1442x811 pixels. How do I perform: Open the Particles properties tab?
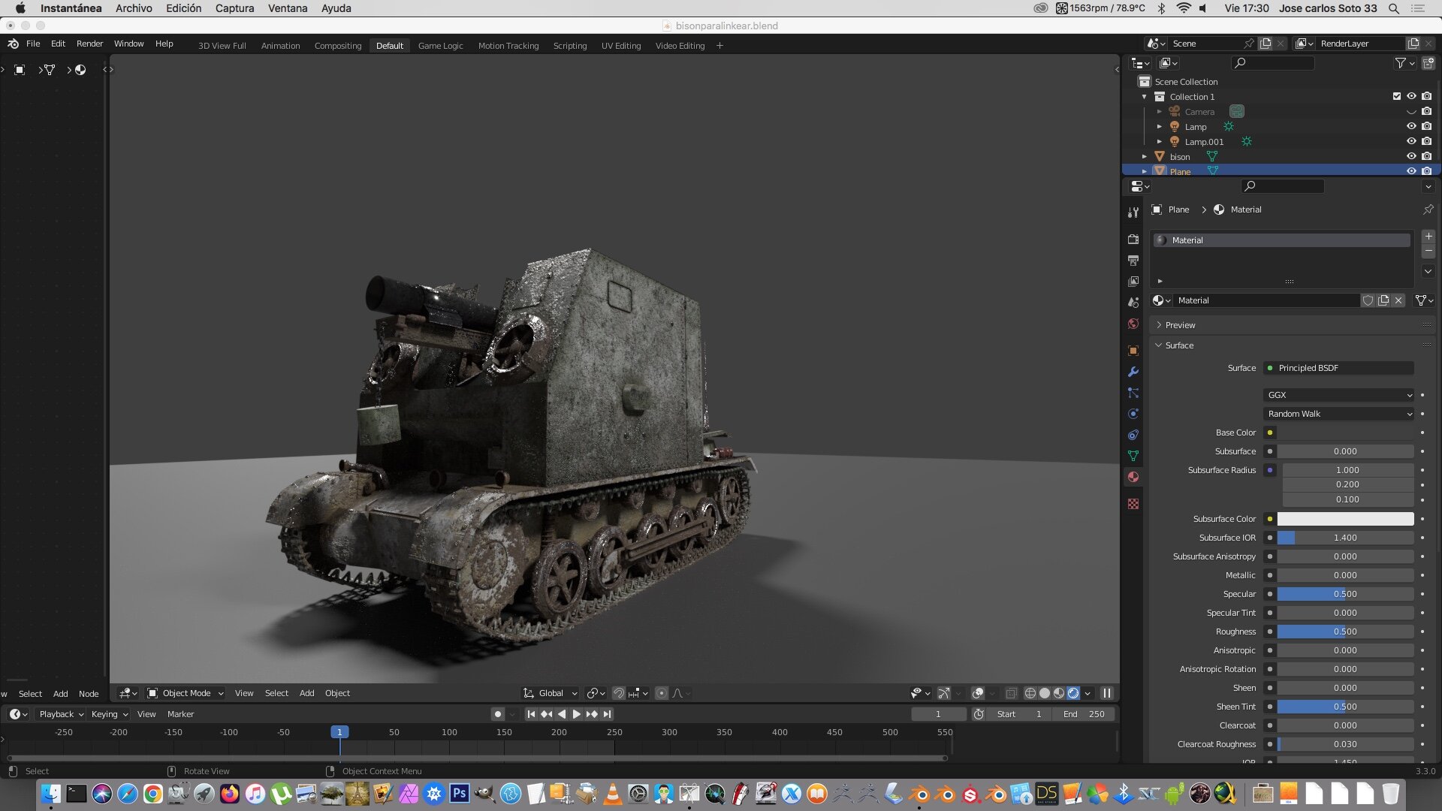(x=1133, y=393)
